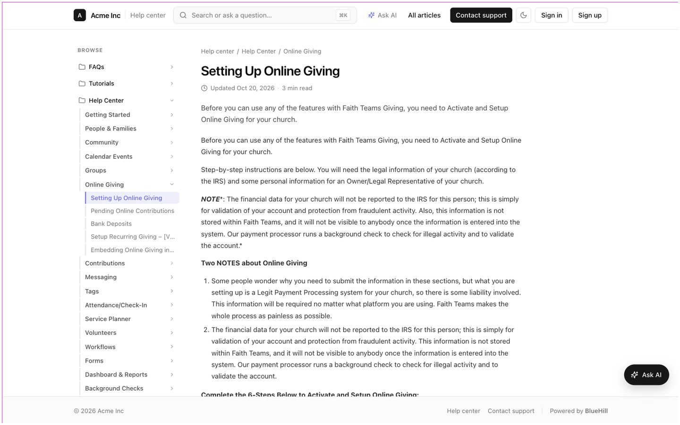Viewport: 680px width, 425px height.
Task: Open the Setup Recurring Giving article
Action: 132,237
